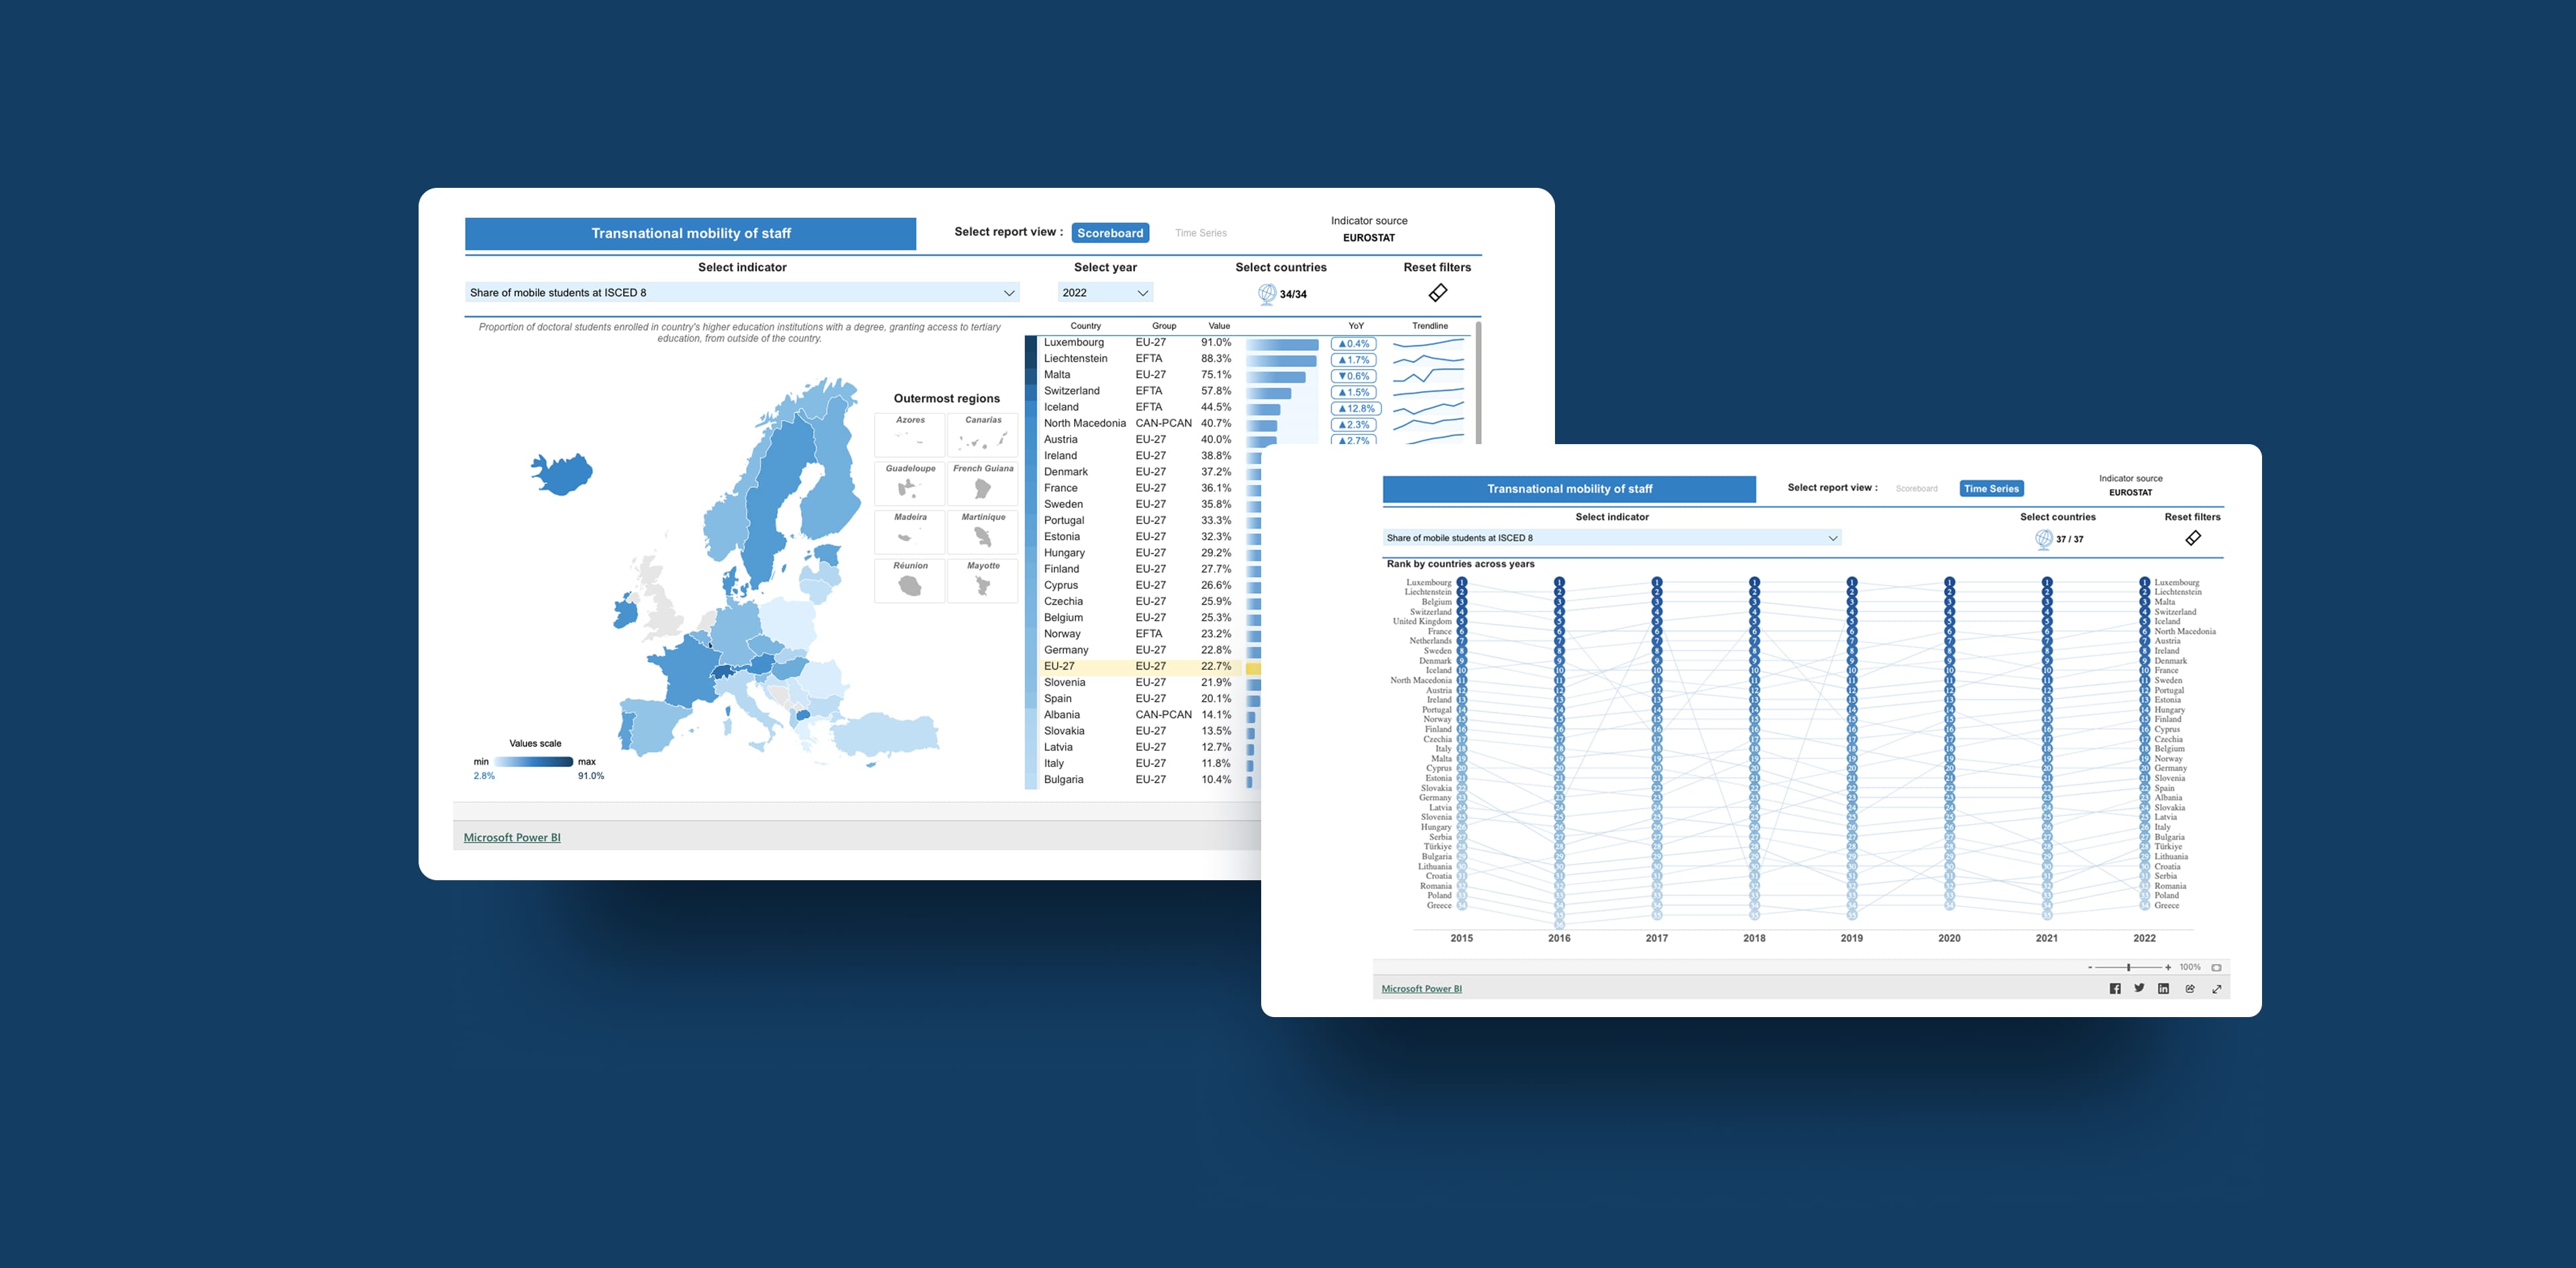Click eraser reset filters icon in scoreboard
The width and height of the screenshot is (2576, 1268).
click(x=1437, y=292)
